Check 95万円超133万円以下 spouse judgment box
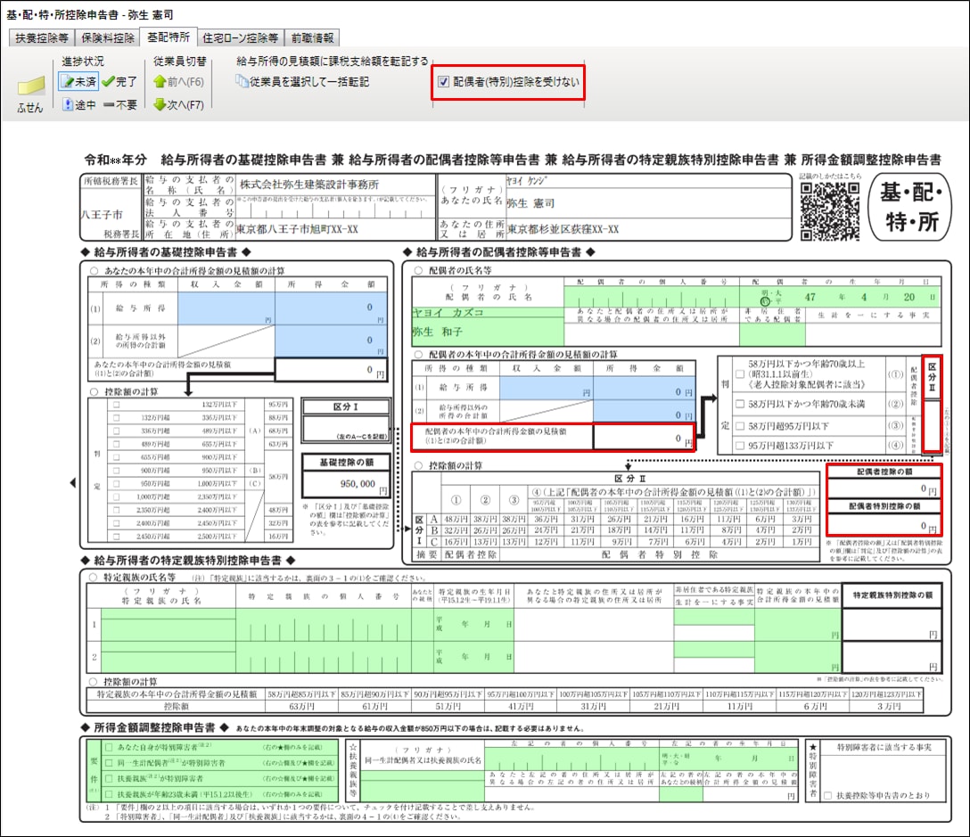 739,445
